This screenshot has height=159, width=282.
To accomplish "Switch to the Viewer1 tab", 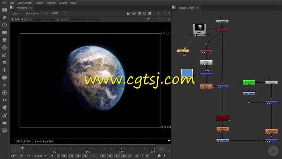I will (22, 8).
